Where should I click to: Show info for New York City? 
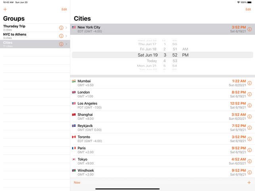pyautogui.click(x=249, y=29)
